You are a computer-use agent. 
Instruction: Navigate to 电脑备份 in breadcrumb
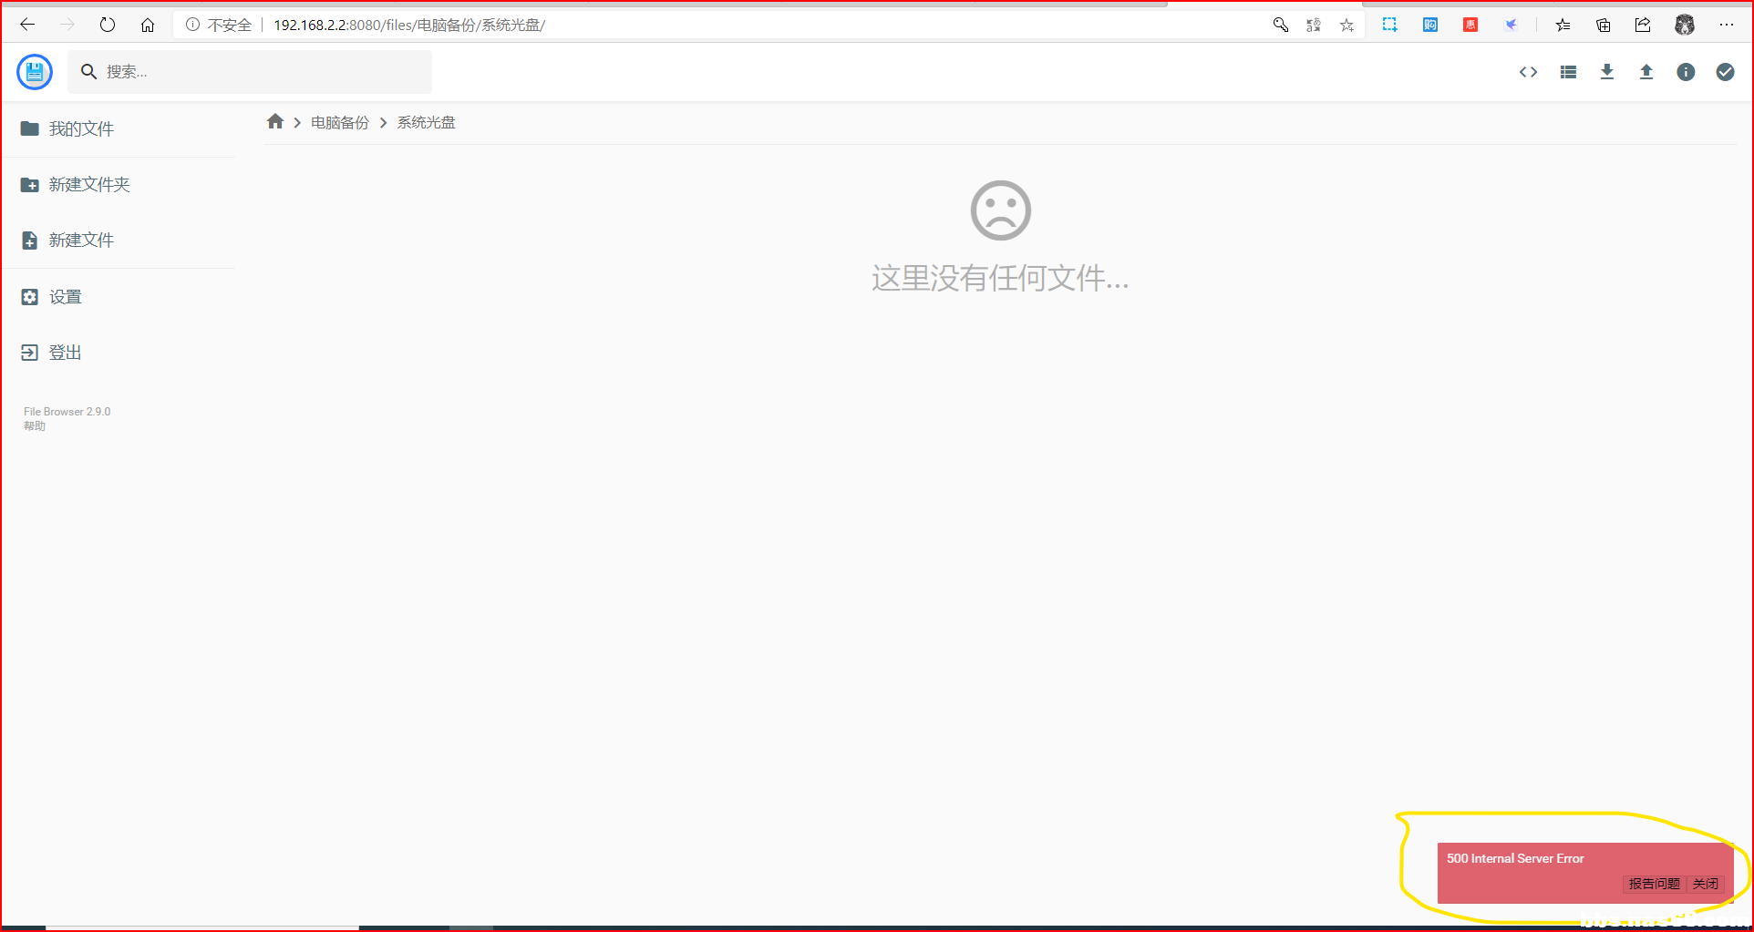[x=339, y=121]
